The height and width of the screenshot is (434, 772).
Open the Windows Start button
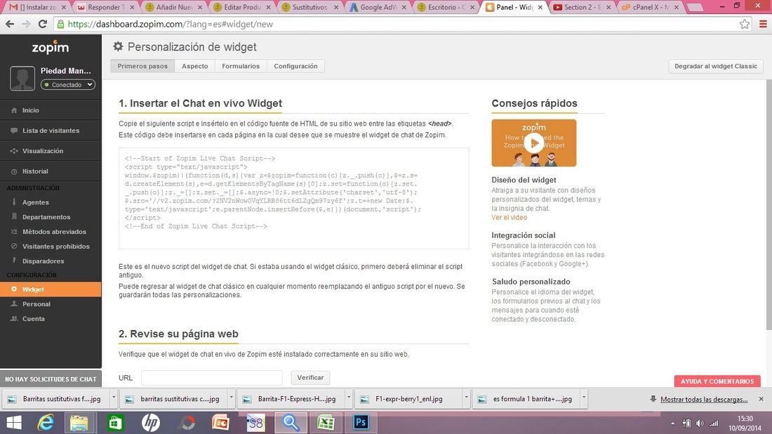click(x=14, y=423)
